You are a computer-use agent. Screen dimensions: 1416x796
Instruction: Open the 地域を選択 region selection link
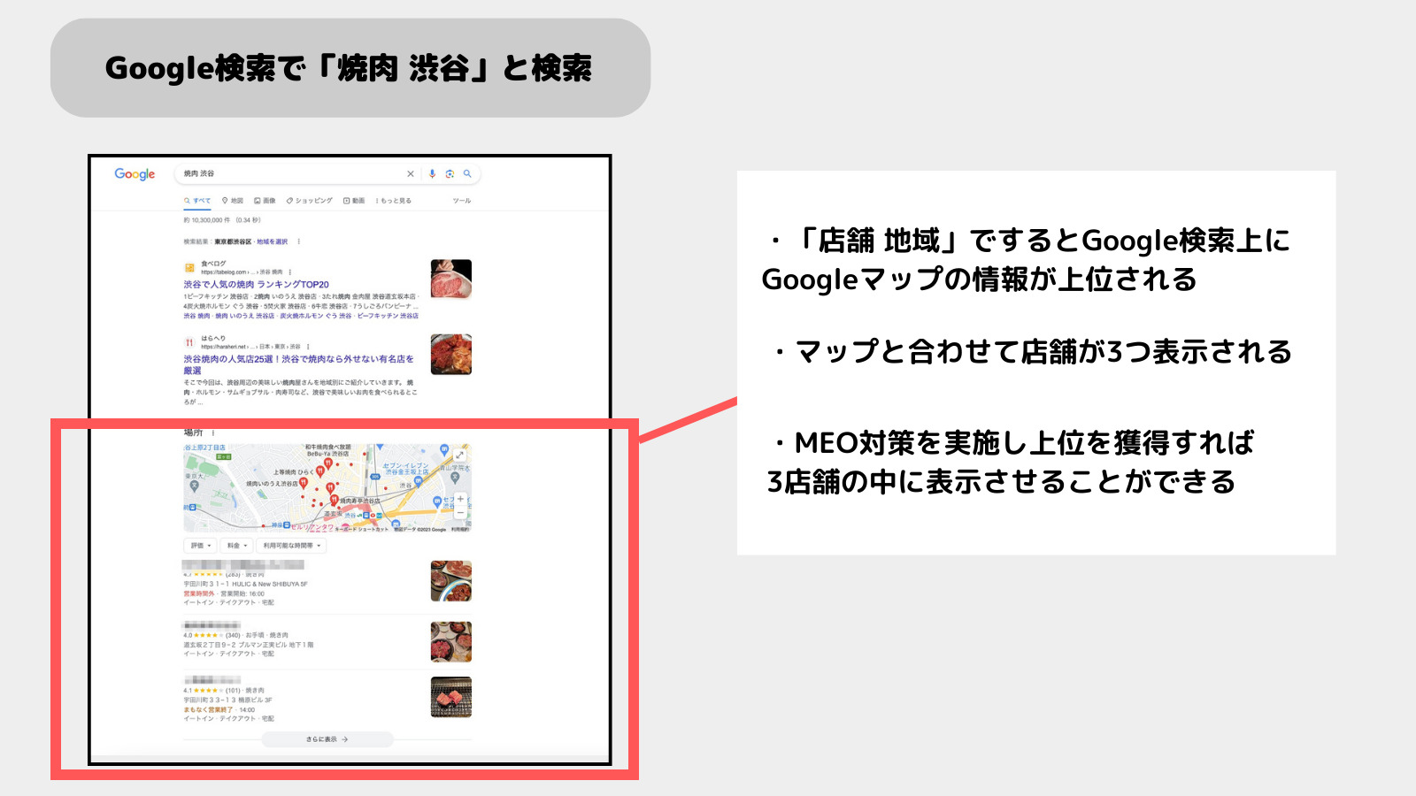[x=272, y=241]
